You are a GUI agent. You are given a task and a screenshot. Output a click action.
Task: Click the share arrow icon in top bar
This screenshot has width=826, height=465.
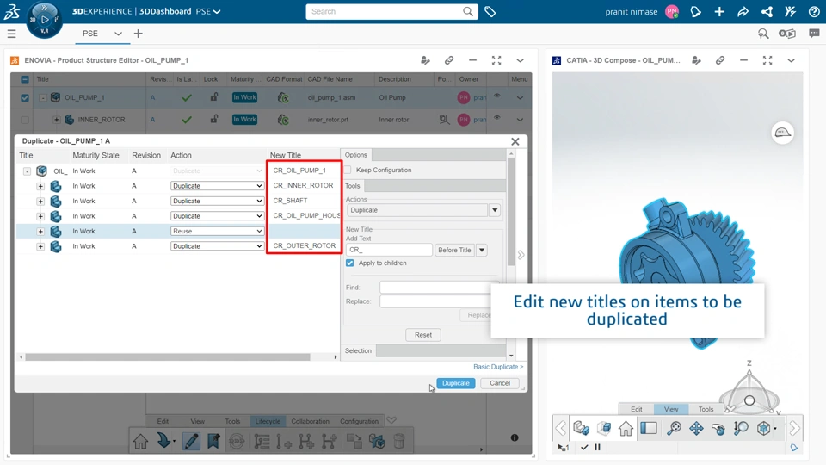743,11
